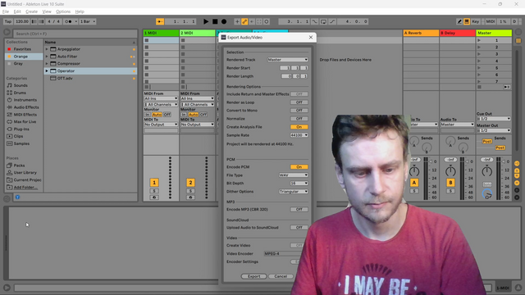Open the Sample Rate dropdown
Image resolution: width=525 pixels, height=295 pixels.
(299, 135)
